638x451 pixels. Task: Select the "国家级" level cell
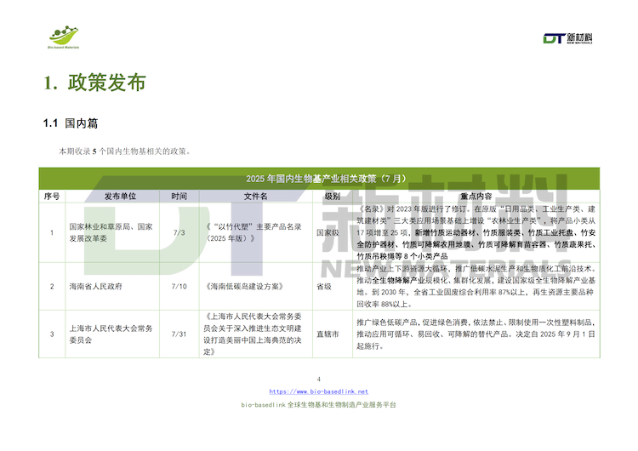point(330,231)
